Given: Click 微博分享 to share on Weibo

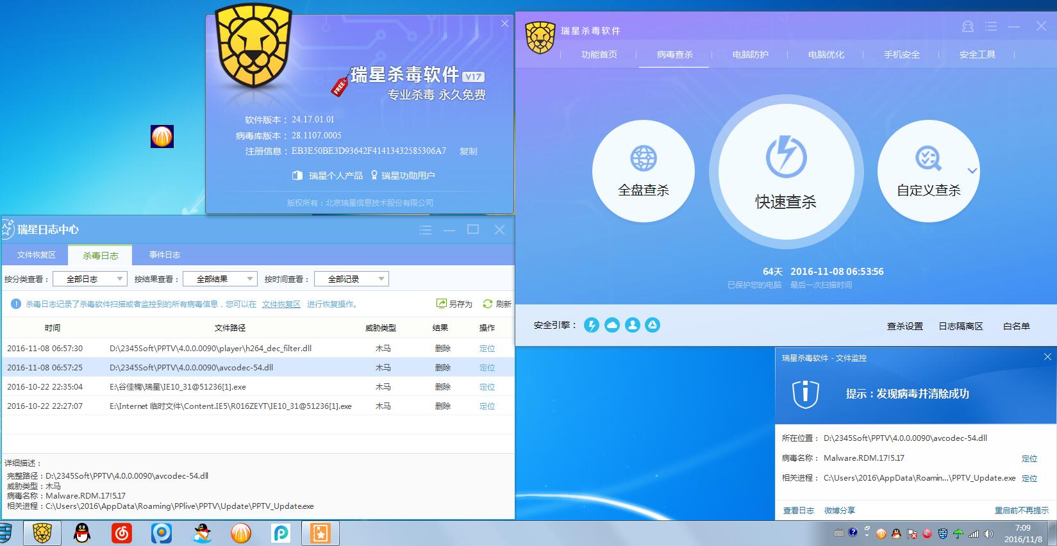Looking at the screenshot, I should 840,511.
